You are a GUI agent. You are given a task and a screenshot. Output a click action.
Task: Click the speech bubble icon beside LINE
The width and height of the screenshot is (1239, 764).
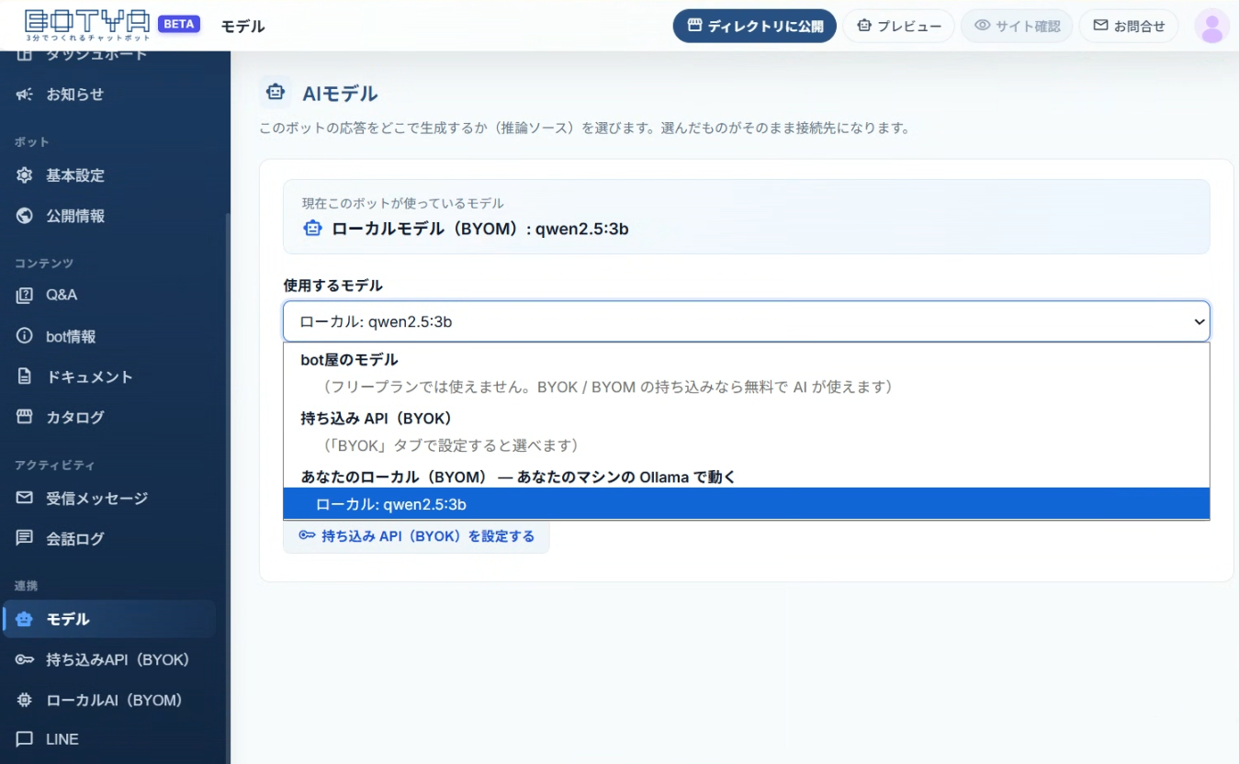tap(25, 739)
